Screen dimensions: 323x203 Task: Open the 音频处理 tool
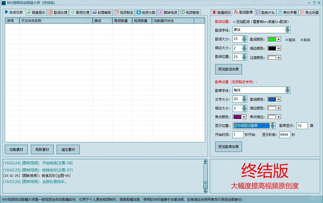click(81, 12)
